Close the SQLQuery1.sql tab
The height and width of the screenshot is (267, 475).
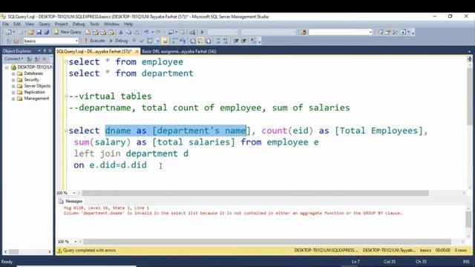(137, 51)
